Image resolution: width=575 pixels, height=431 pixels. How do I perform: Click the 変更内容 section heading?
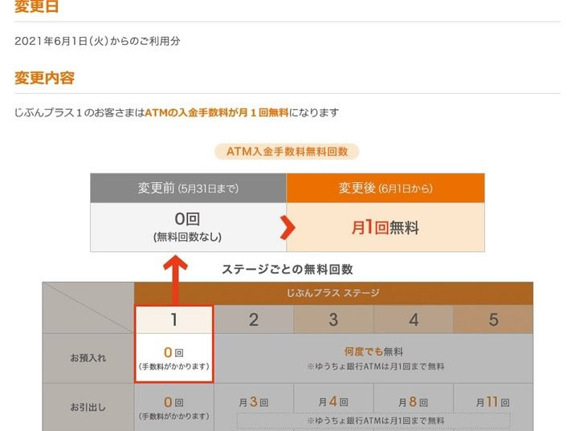(44, 78)
